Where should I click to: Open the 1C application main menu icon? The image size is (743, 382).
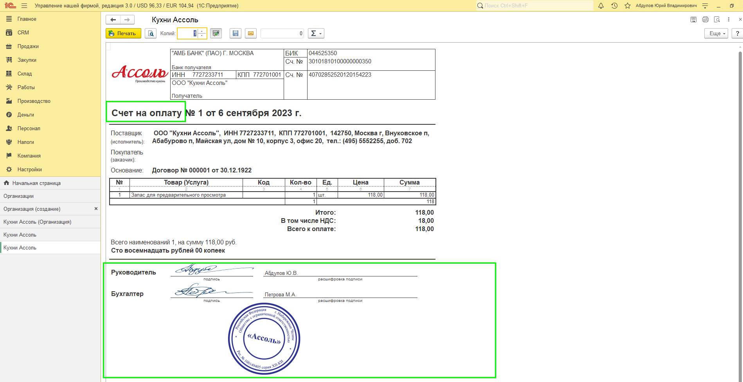tap(10, 5)
